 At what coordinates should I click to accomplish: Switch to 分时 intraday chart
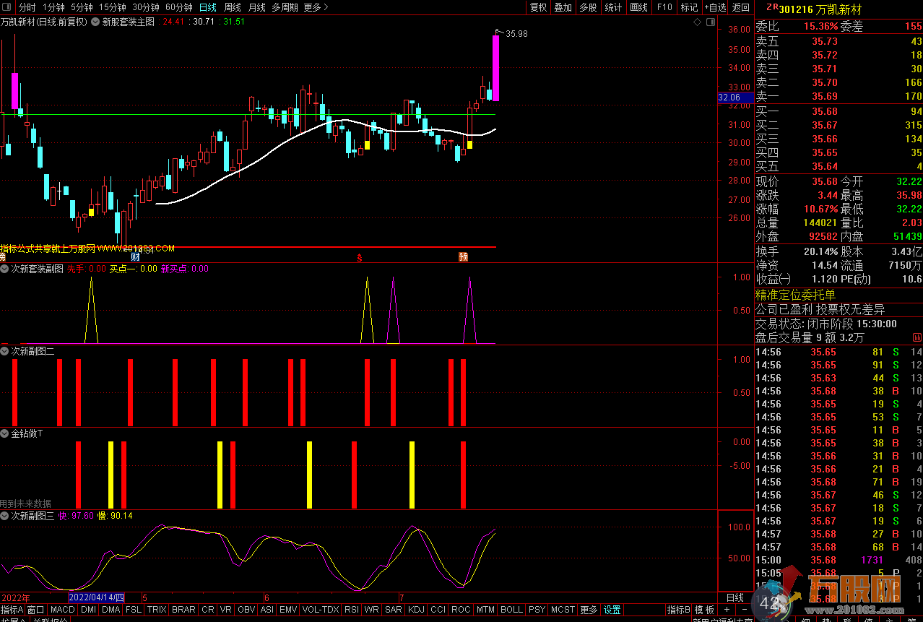click(x=27, y=7)
